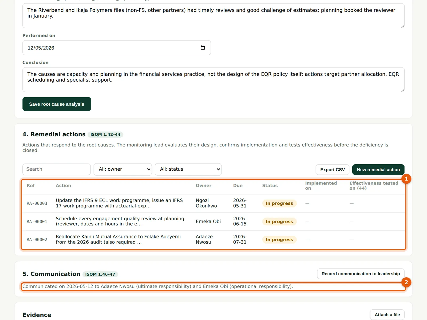427x320 pixels.
Task: Expand the All: status filter dropdown
Action: coord(188,169)
